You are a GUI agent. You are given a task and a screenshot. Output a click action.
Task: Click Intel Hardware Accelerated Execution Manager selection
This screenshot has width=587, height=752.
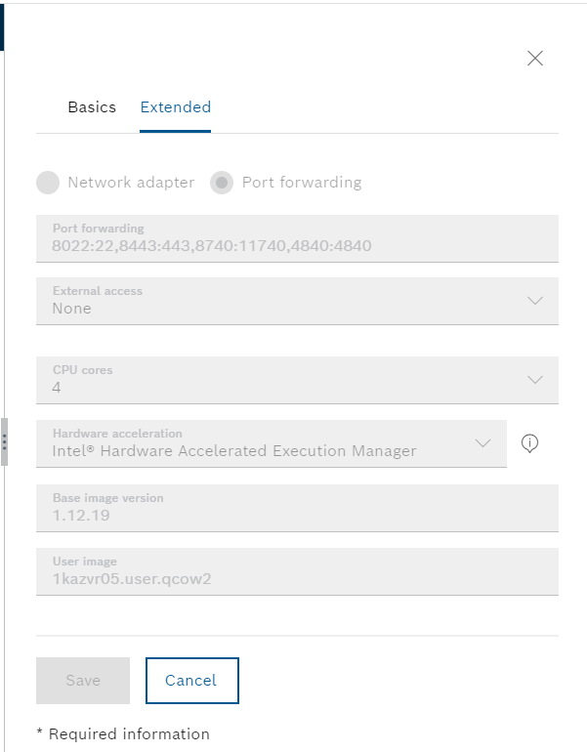click(x=234, y=451)
